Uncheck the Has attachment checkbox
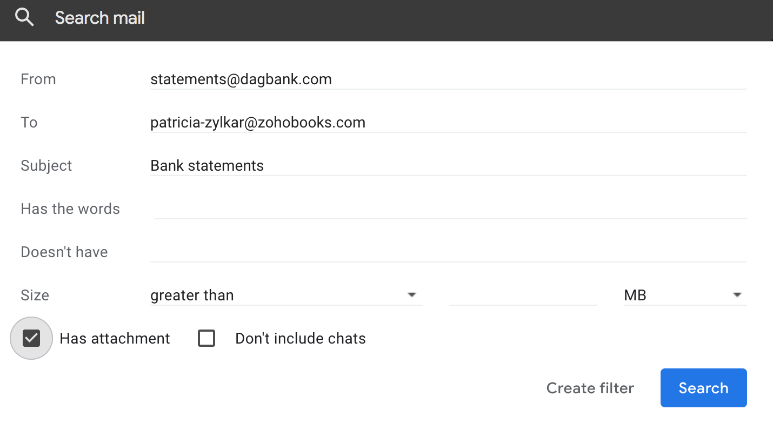773x430 pixels. pos(31,339)
